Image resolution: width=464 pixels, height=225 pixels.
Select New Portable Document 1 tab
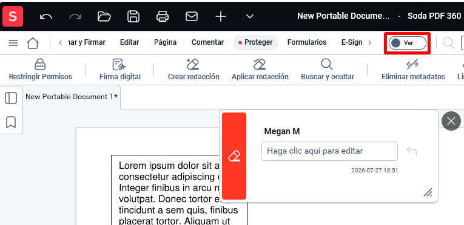tap(72, 97)
